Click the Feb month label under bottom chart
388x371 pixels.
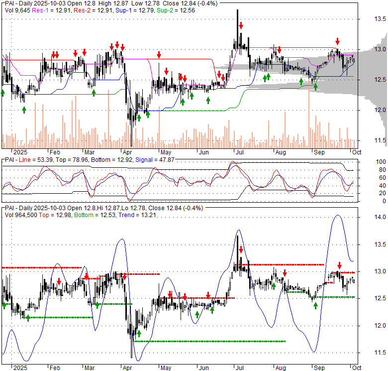click(x=55, y=368)
